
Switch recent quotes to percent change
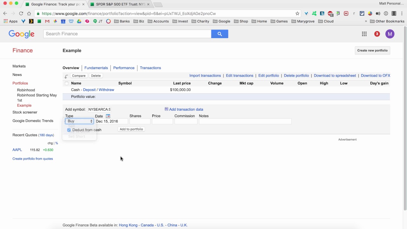pyautogui.click(x=57, y=143)
